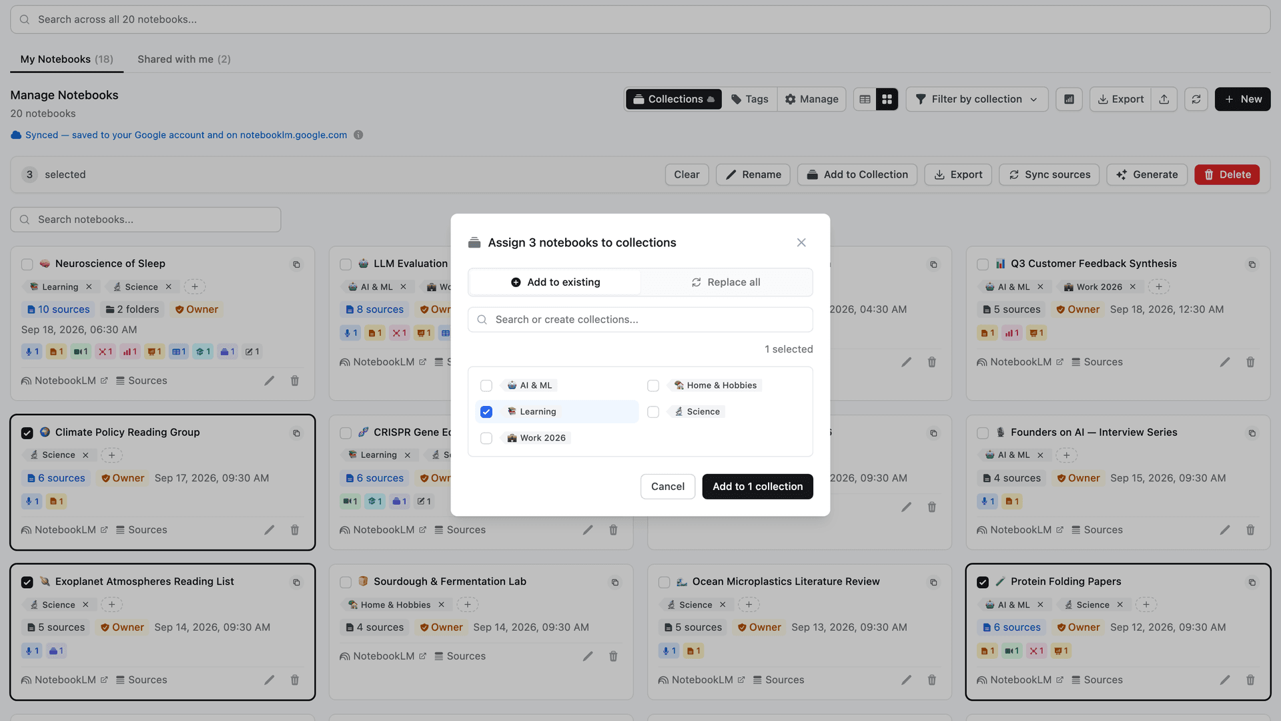The height and width of the screenshot is (721, 1281).
Task: Tick the Home & Hobbies checkbox
Action: click(653, 386)
